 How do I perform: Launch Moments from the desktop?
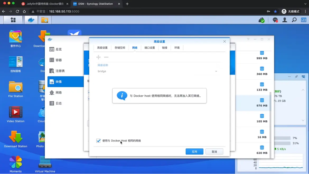click(16, 164)
